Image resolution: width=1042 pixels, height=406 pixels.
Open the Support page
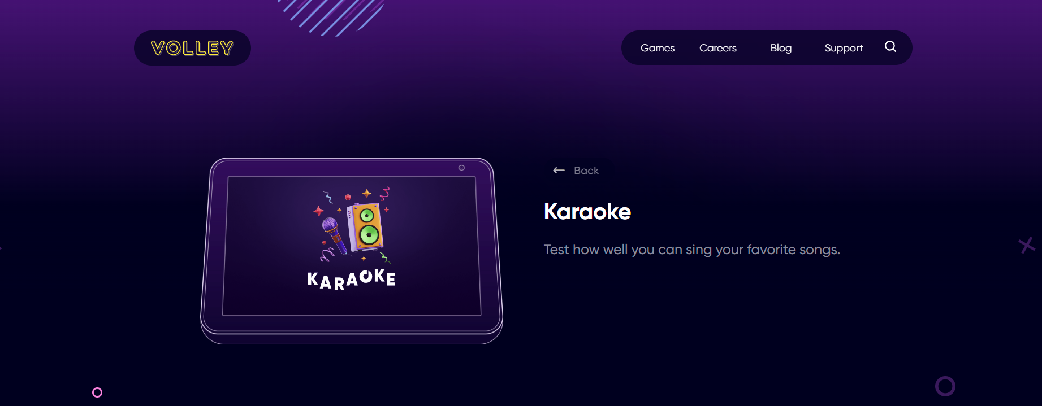tap(844, 49)
